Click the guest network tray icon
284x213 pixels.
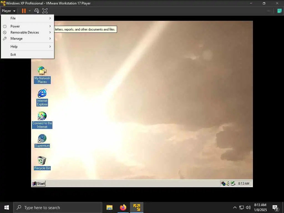pyautogui.click(x=223, y=184)
